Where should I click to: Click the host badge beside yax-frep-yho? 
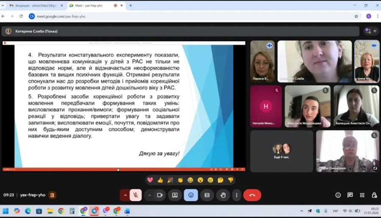[x=52, y=195]
